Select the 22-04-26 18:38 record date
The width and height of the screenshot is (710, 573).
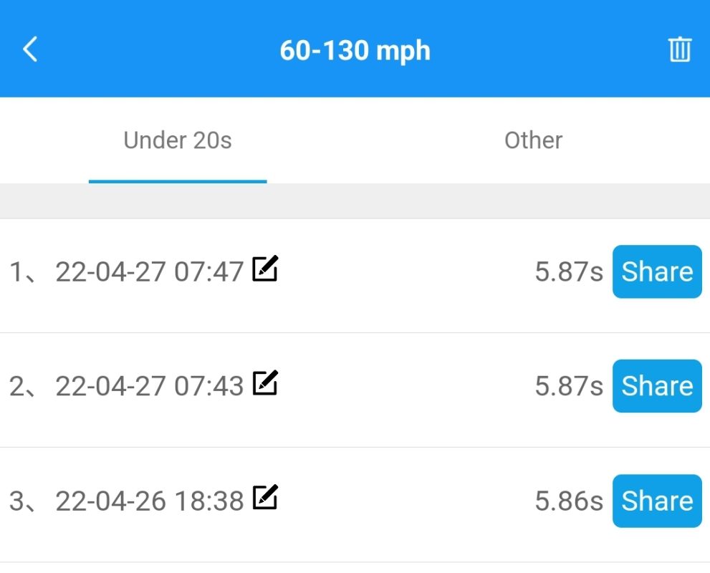[x=150, y=501]
